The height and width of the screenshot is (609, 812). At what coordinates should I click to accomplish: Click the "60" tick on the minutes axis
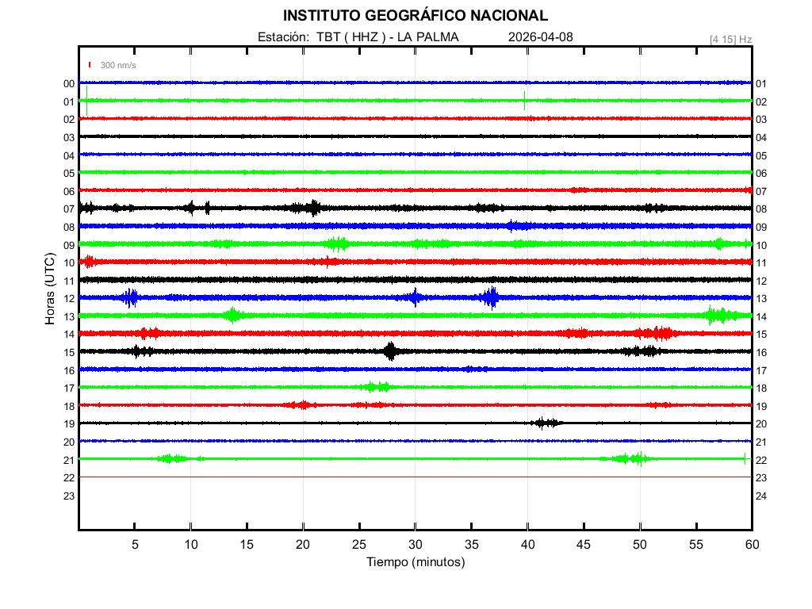(751, 544)
